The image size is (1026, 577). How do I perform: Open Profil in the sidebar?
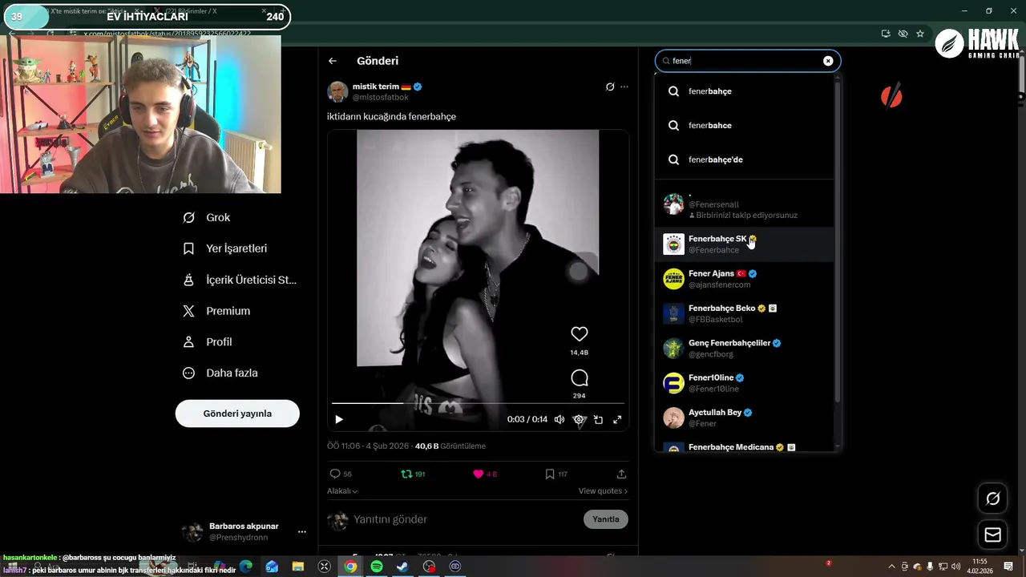pyautogui.click(x=208, y=341)
